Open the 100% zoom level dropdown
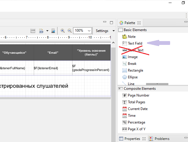Viewport: 188px width, 142px height. point(89,31)
